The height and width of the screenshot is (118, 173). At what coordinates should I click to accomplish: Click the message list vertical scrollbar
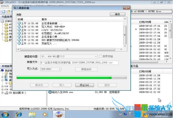(x=125, y=32)
